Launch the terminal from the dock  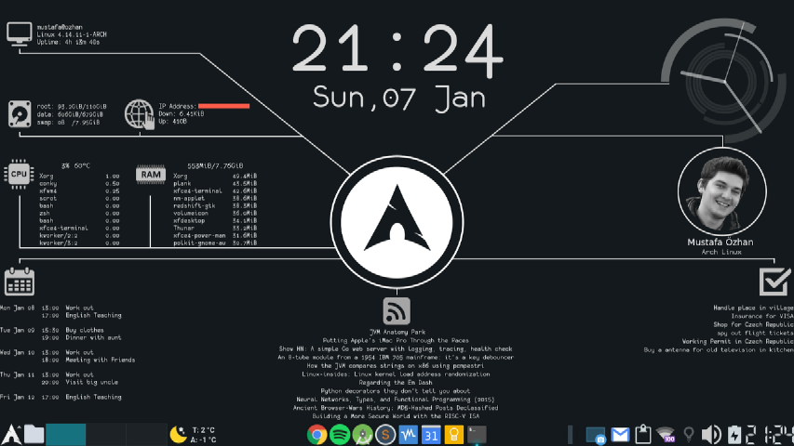(x=477, y=434)
